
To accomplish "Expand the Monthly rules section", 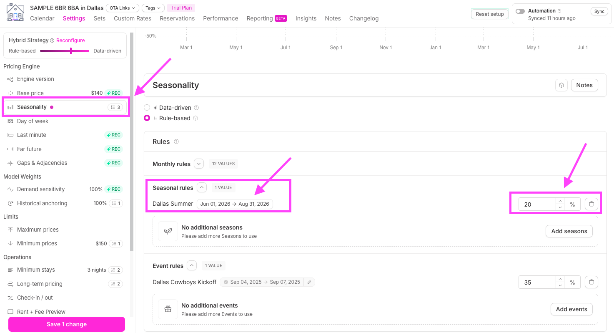I will click(x=199, y=164).
